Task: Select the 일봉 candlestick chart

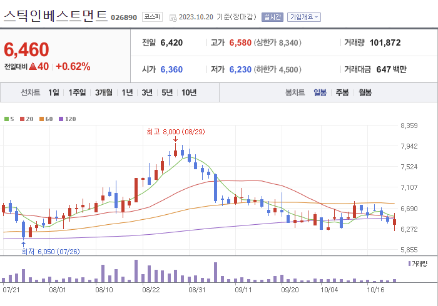Action: click(x=320, y=92)
